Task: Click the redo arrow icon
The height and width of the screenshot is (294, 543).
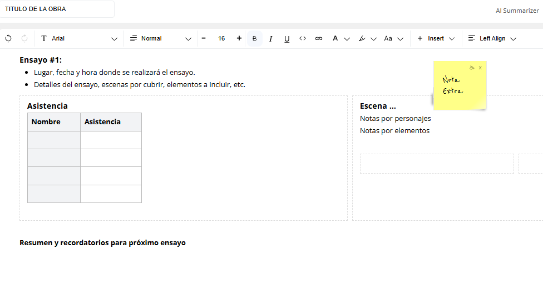Action: (24, 38)
